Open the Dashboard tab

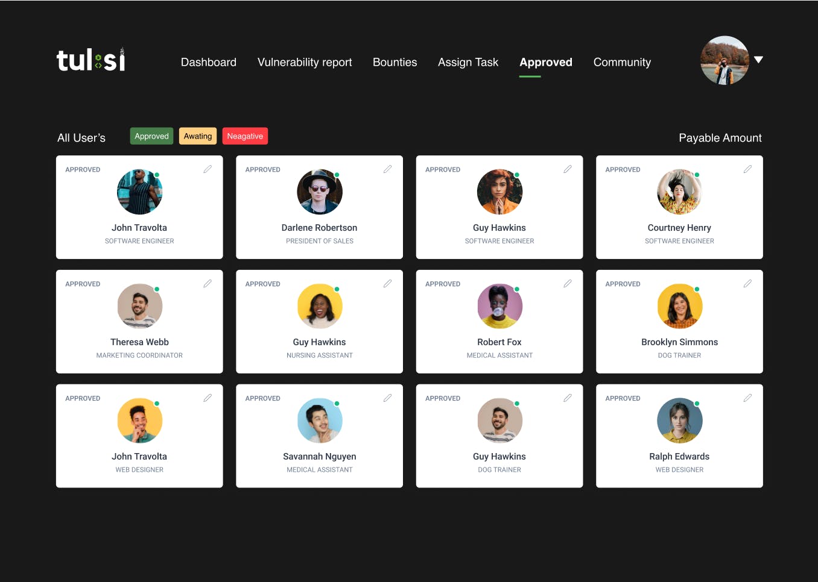click(209, 62)
